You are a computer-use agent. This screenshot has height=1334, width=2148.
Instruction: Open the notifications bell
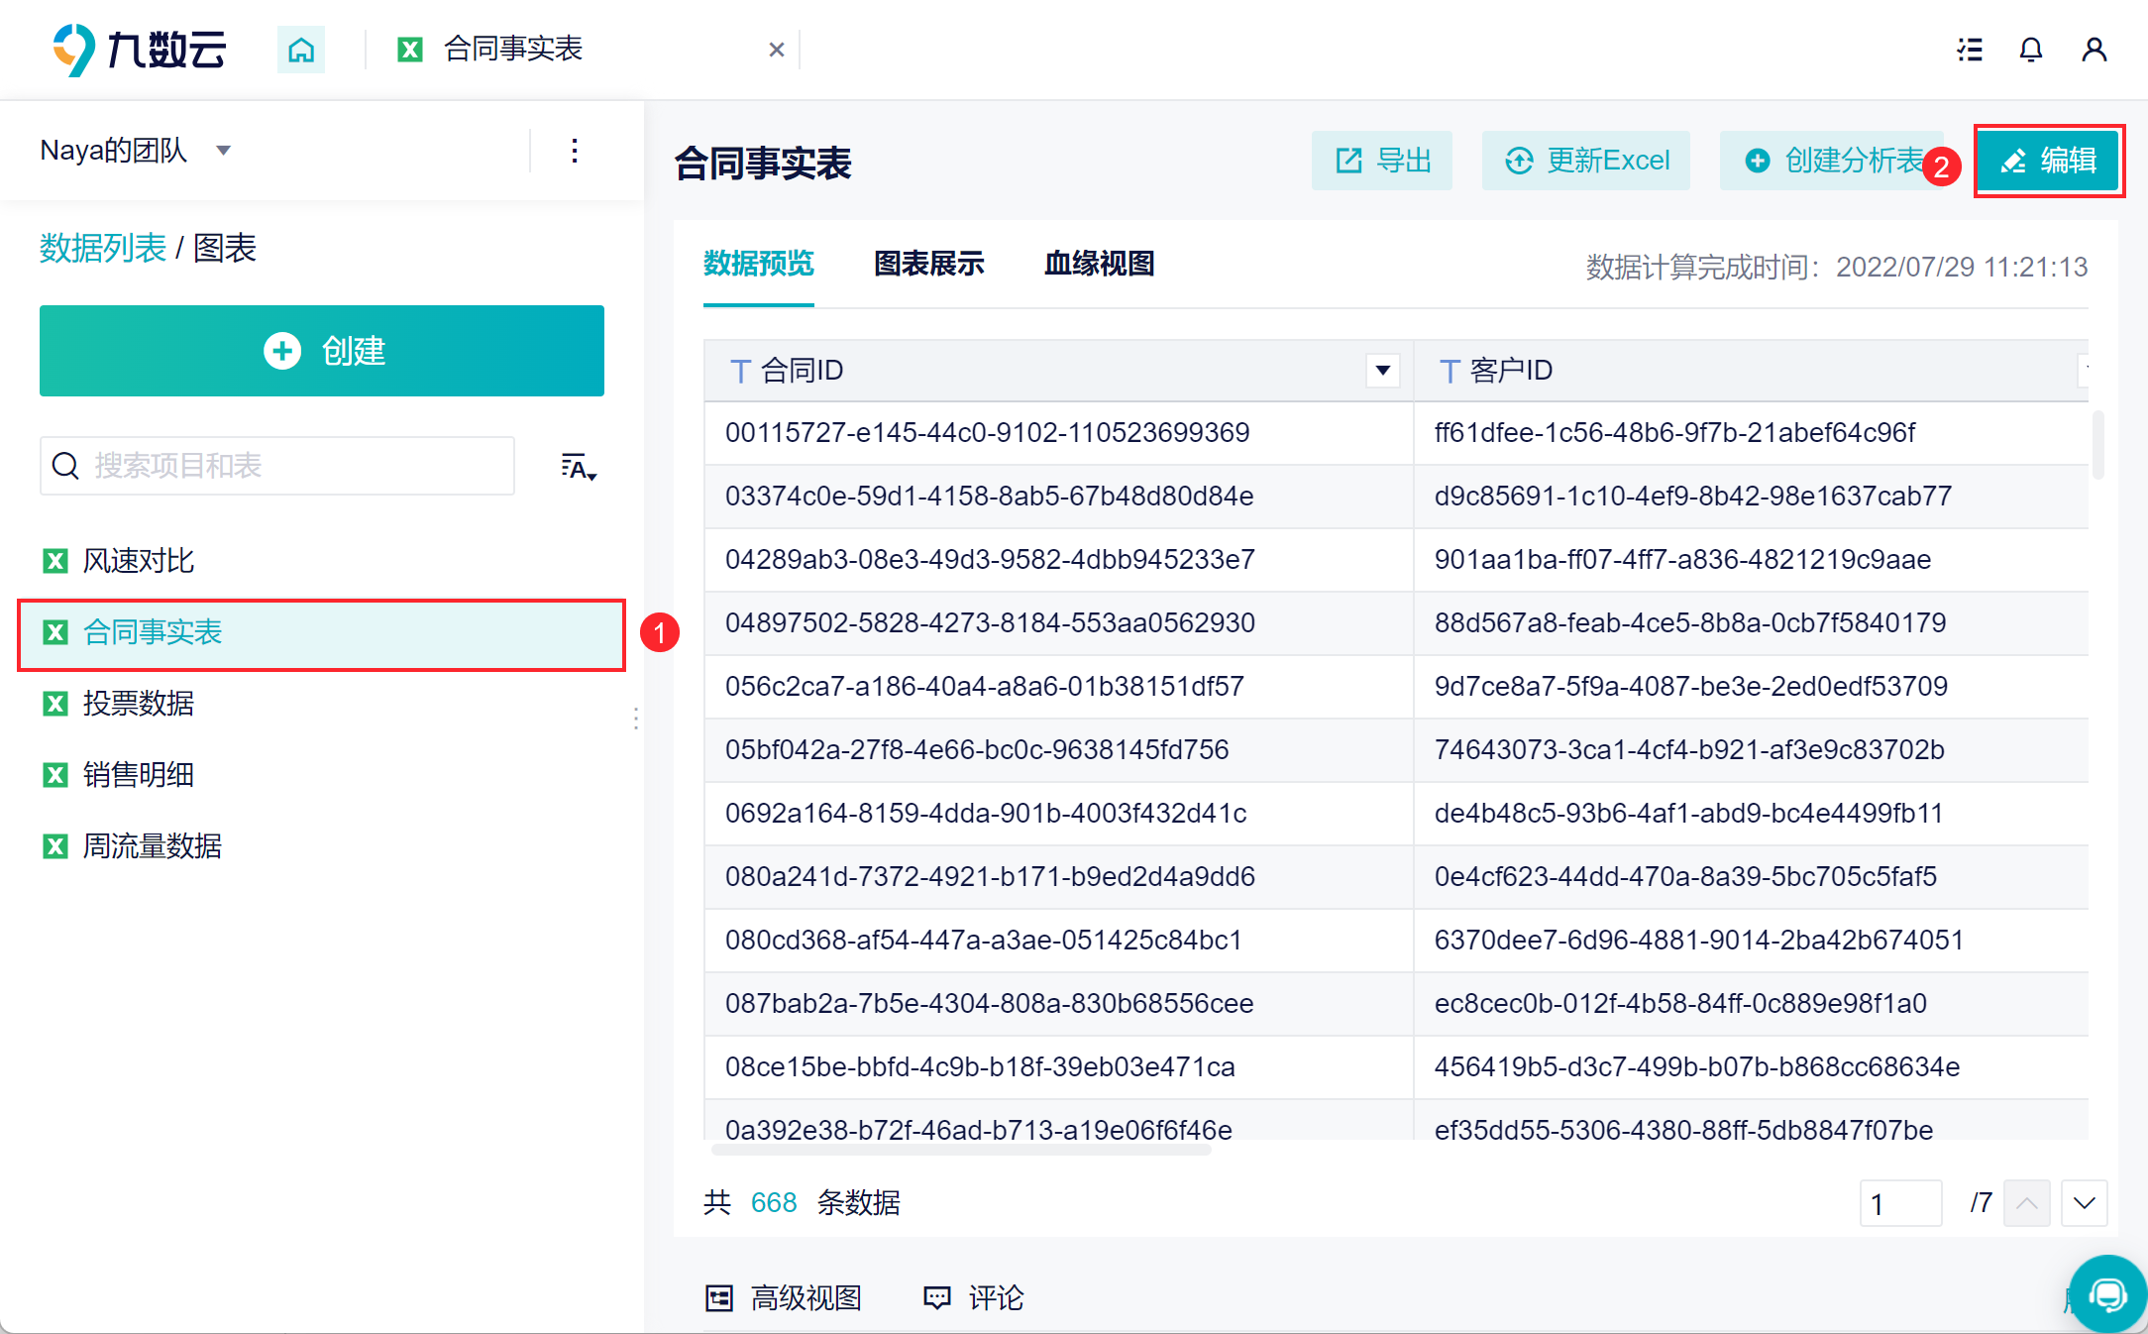[x=2031, y=50]
